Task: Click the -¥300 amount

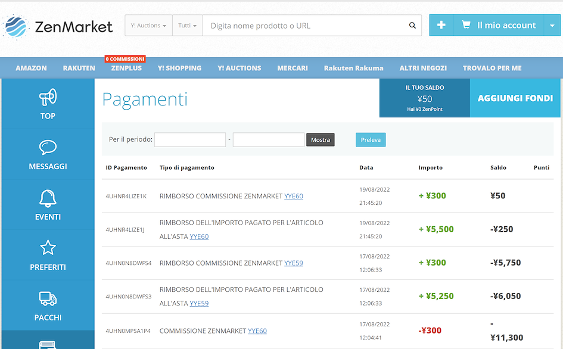Action: pyautogui.click(x=430, y=331)
